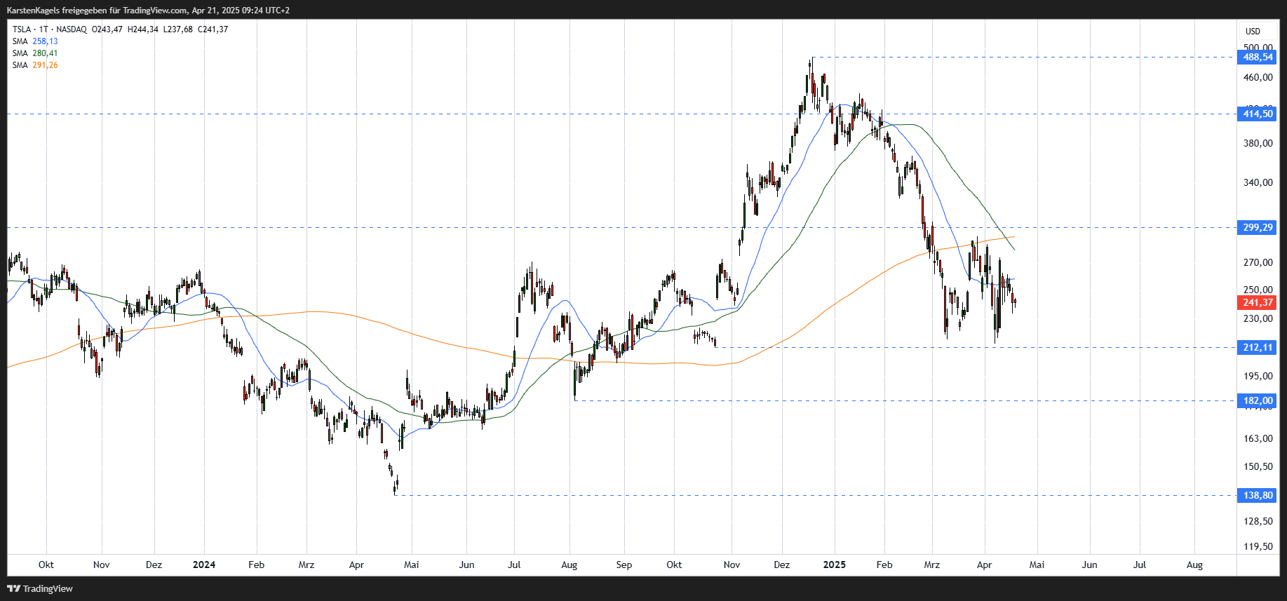Click the USD currency label

tap(1253, 32)
